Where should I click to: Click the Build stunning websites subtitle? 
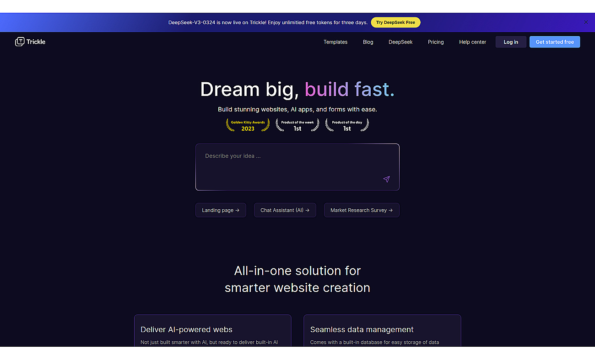coord(297,110)
